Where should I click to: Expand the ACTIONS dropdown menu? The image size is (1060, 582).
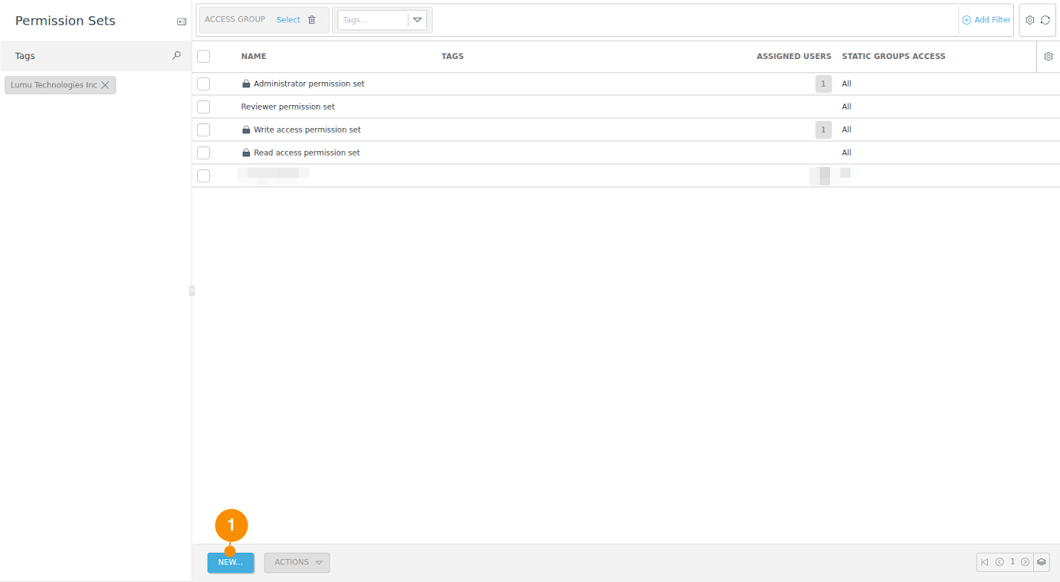(x=297, y=562)
